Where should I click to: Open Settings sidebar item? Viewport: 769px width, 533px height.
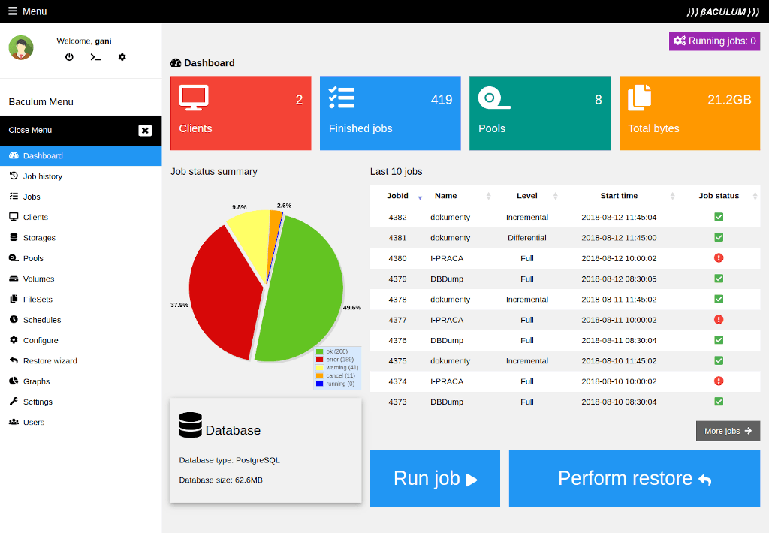point(81,402)
